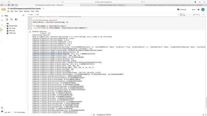The height and width of the screenshot is (116, 207).
Task: Toggle the Files folder sidebar icon
Action: [x=2, y=30]
